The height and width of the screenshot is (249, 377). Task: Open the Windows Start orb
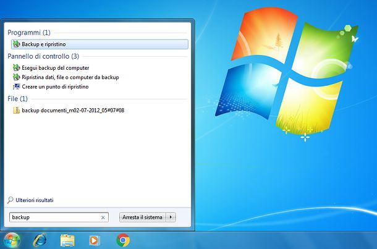click(12, 240)
